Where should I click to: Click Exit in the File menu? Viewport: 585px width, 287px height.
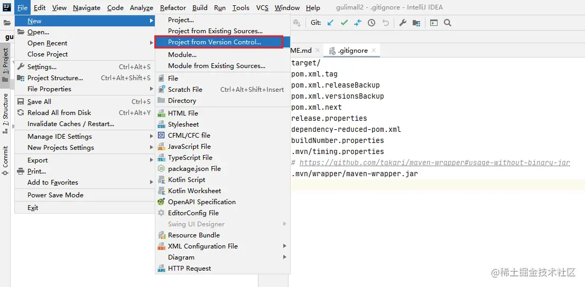(x=85, y=208)
